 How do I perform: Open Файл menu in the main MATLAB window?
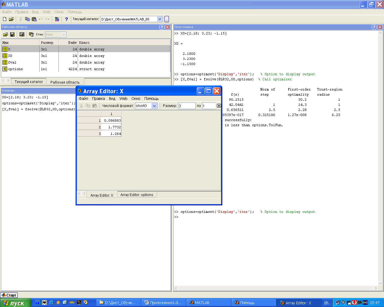click(x=7, y=12)
